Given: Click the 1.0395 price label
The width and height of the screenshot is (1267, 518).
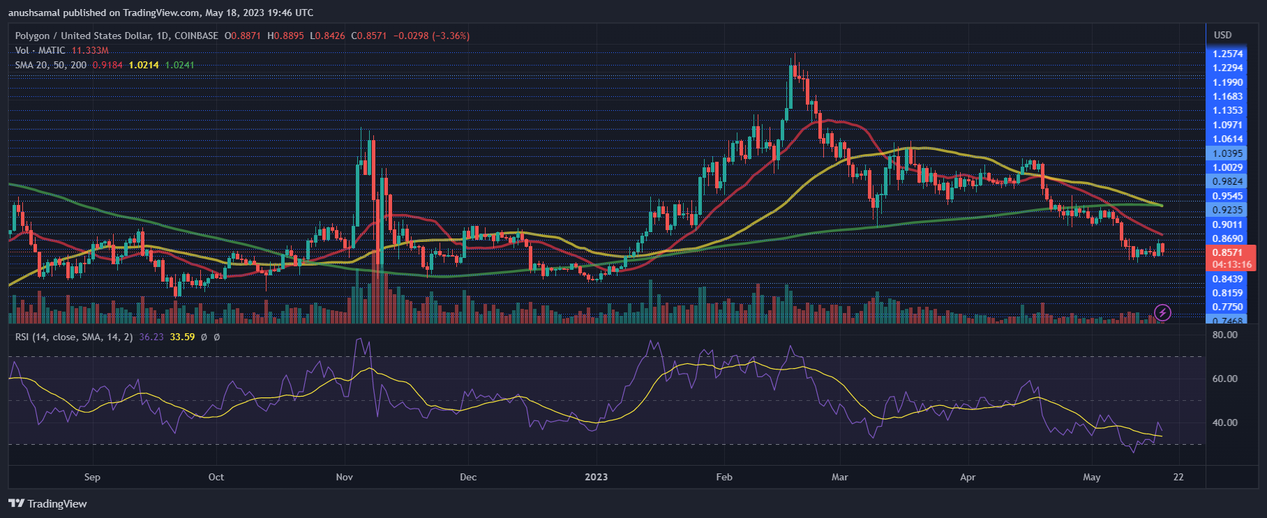Looking at the screenshot, I should [1227, 153].
